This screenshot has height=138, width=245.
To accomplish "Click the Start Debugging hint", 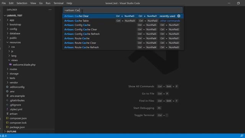I will point(144,108).
